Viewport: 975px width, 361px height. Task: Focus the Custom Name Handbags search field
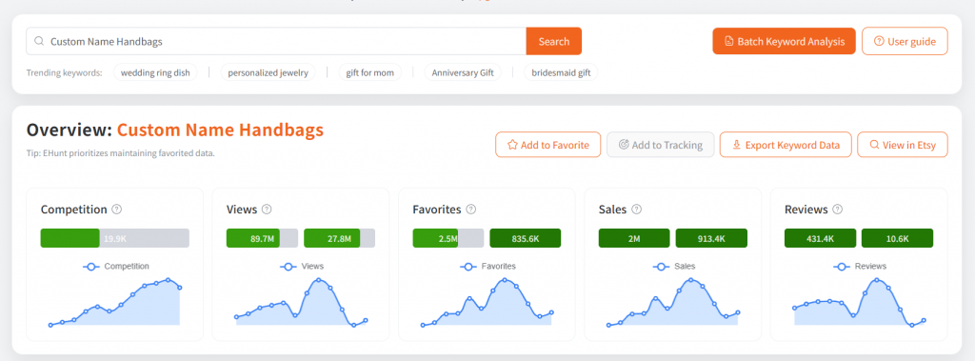point(276,42)
